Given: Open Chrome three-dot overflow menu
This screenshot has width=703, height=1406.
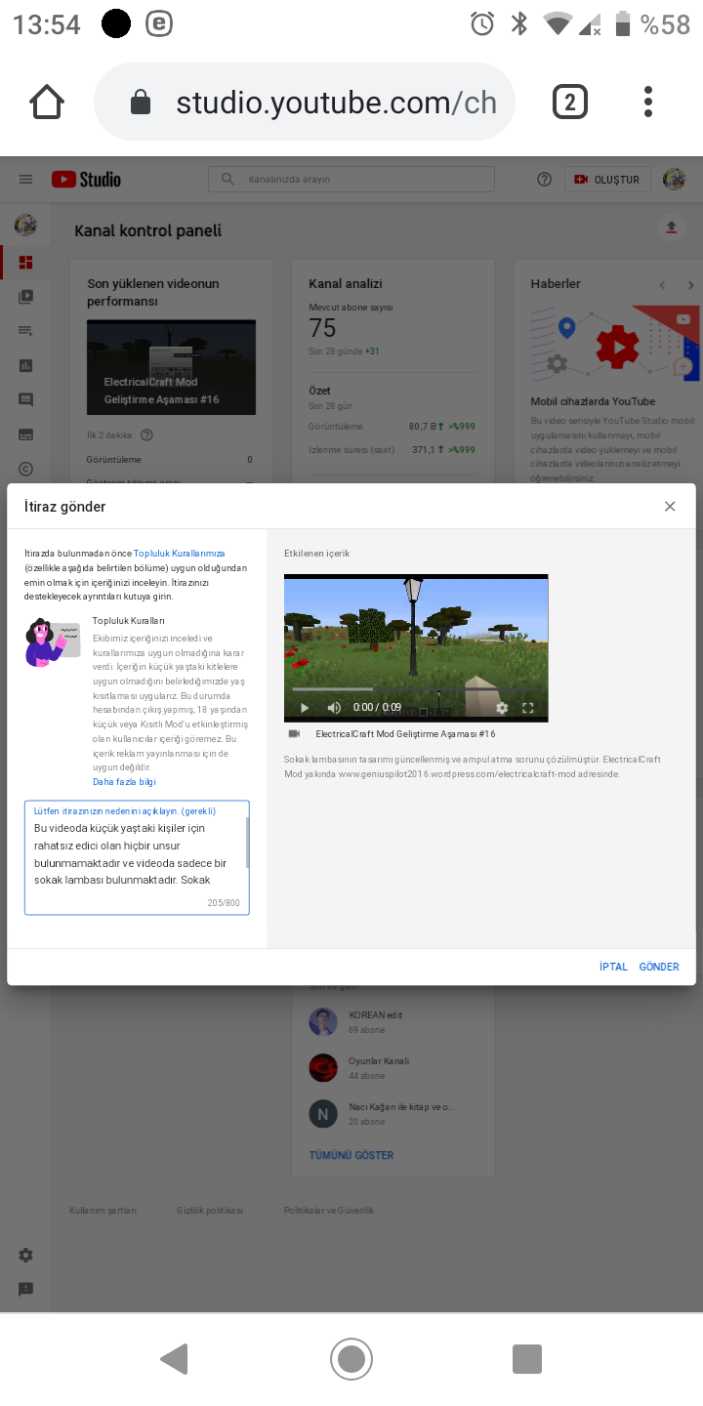Looking at the screenshot, I should [x=648, y=102].
